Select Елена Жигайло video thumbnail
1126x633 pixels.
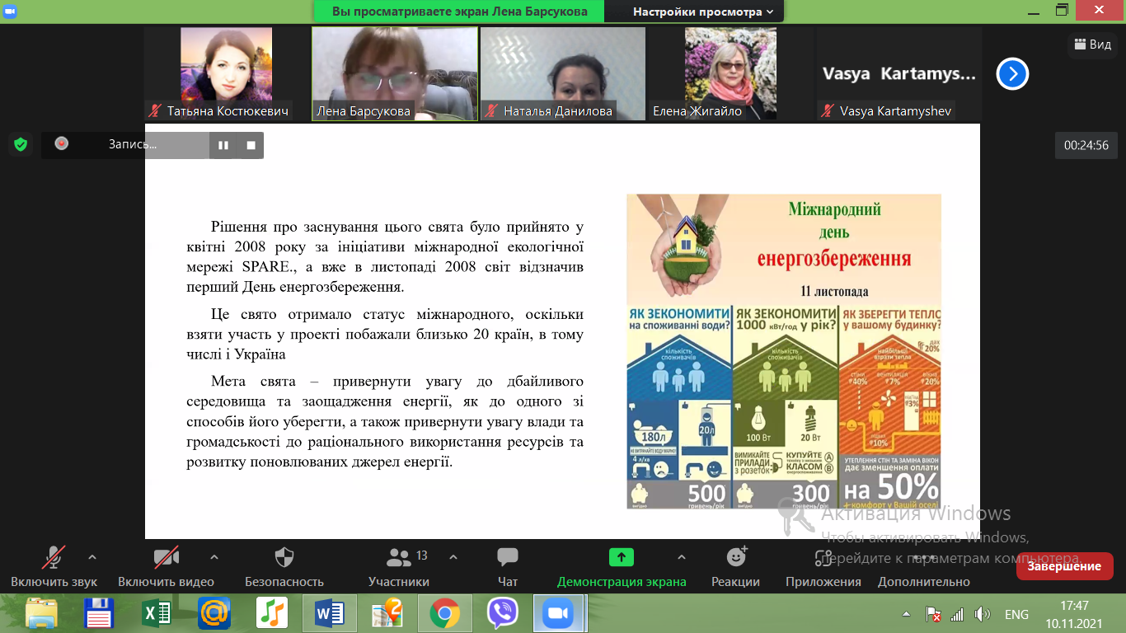(730, 74)
